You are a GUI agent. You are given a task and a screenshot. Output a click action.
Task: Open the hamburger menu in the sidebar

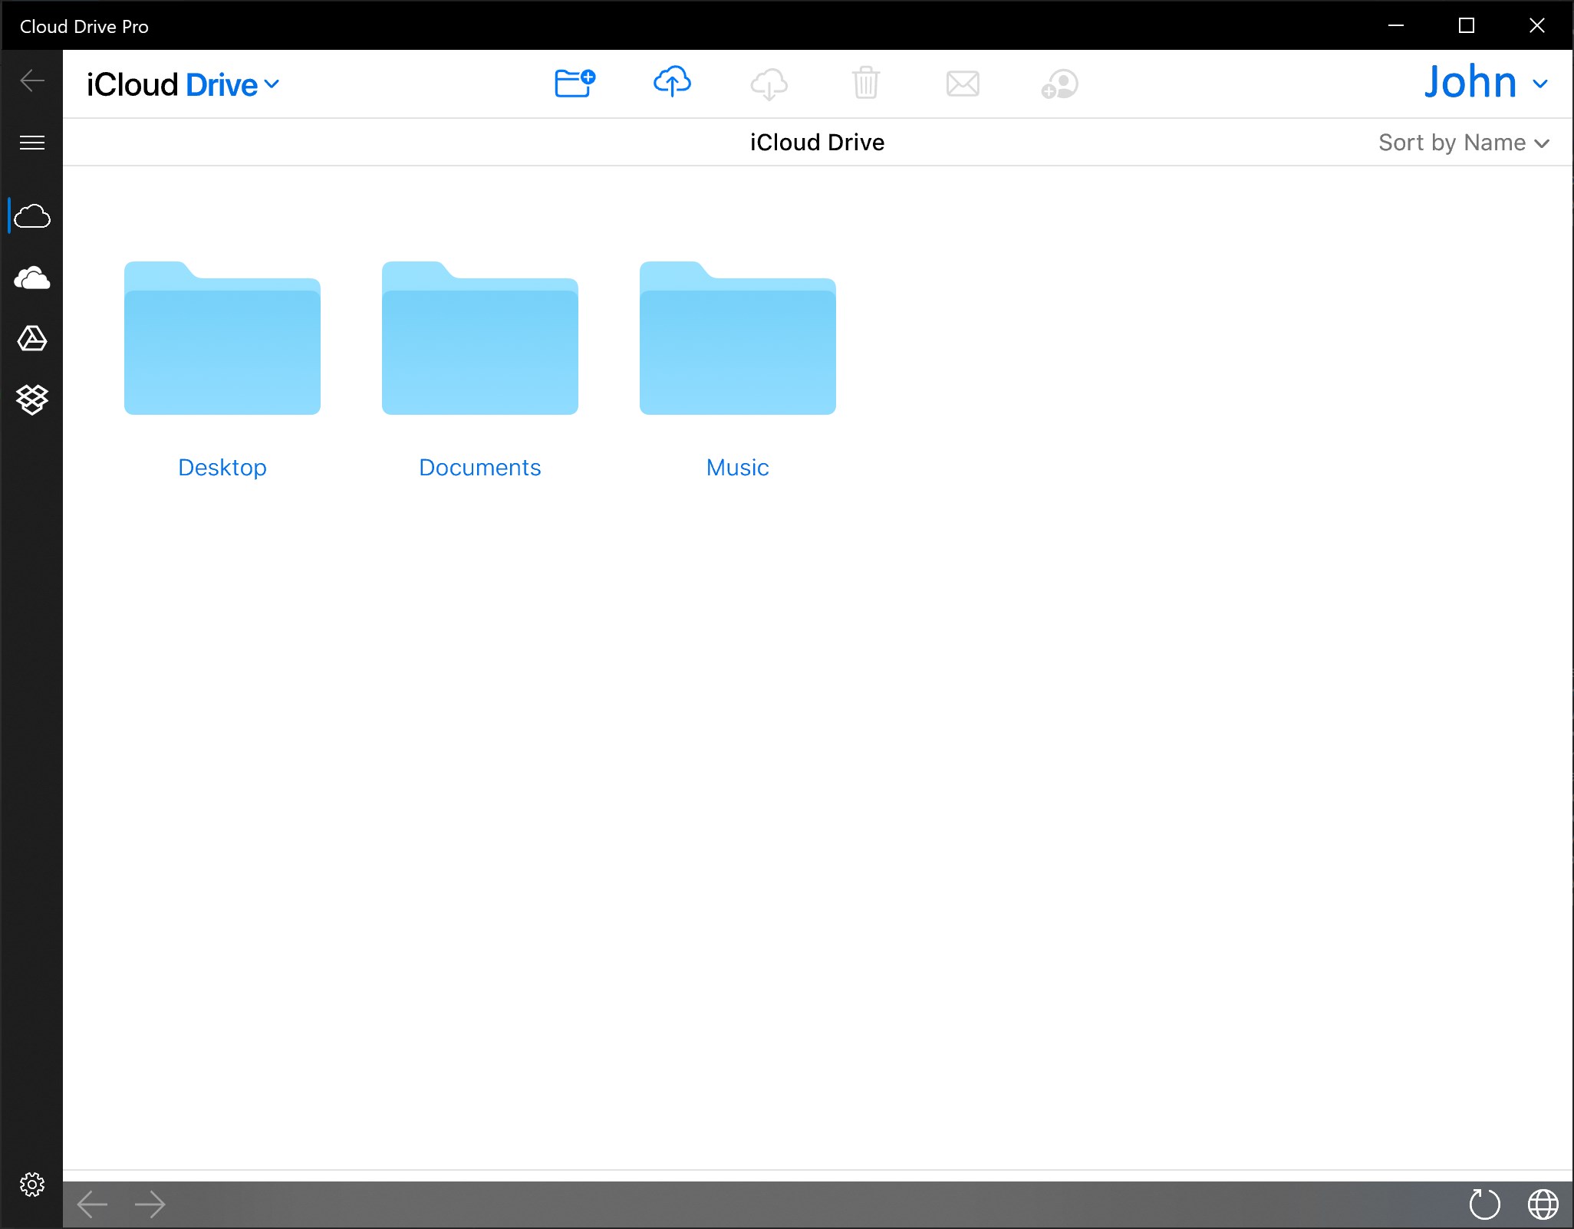point(32,143)
